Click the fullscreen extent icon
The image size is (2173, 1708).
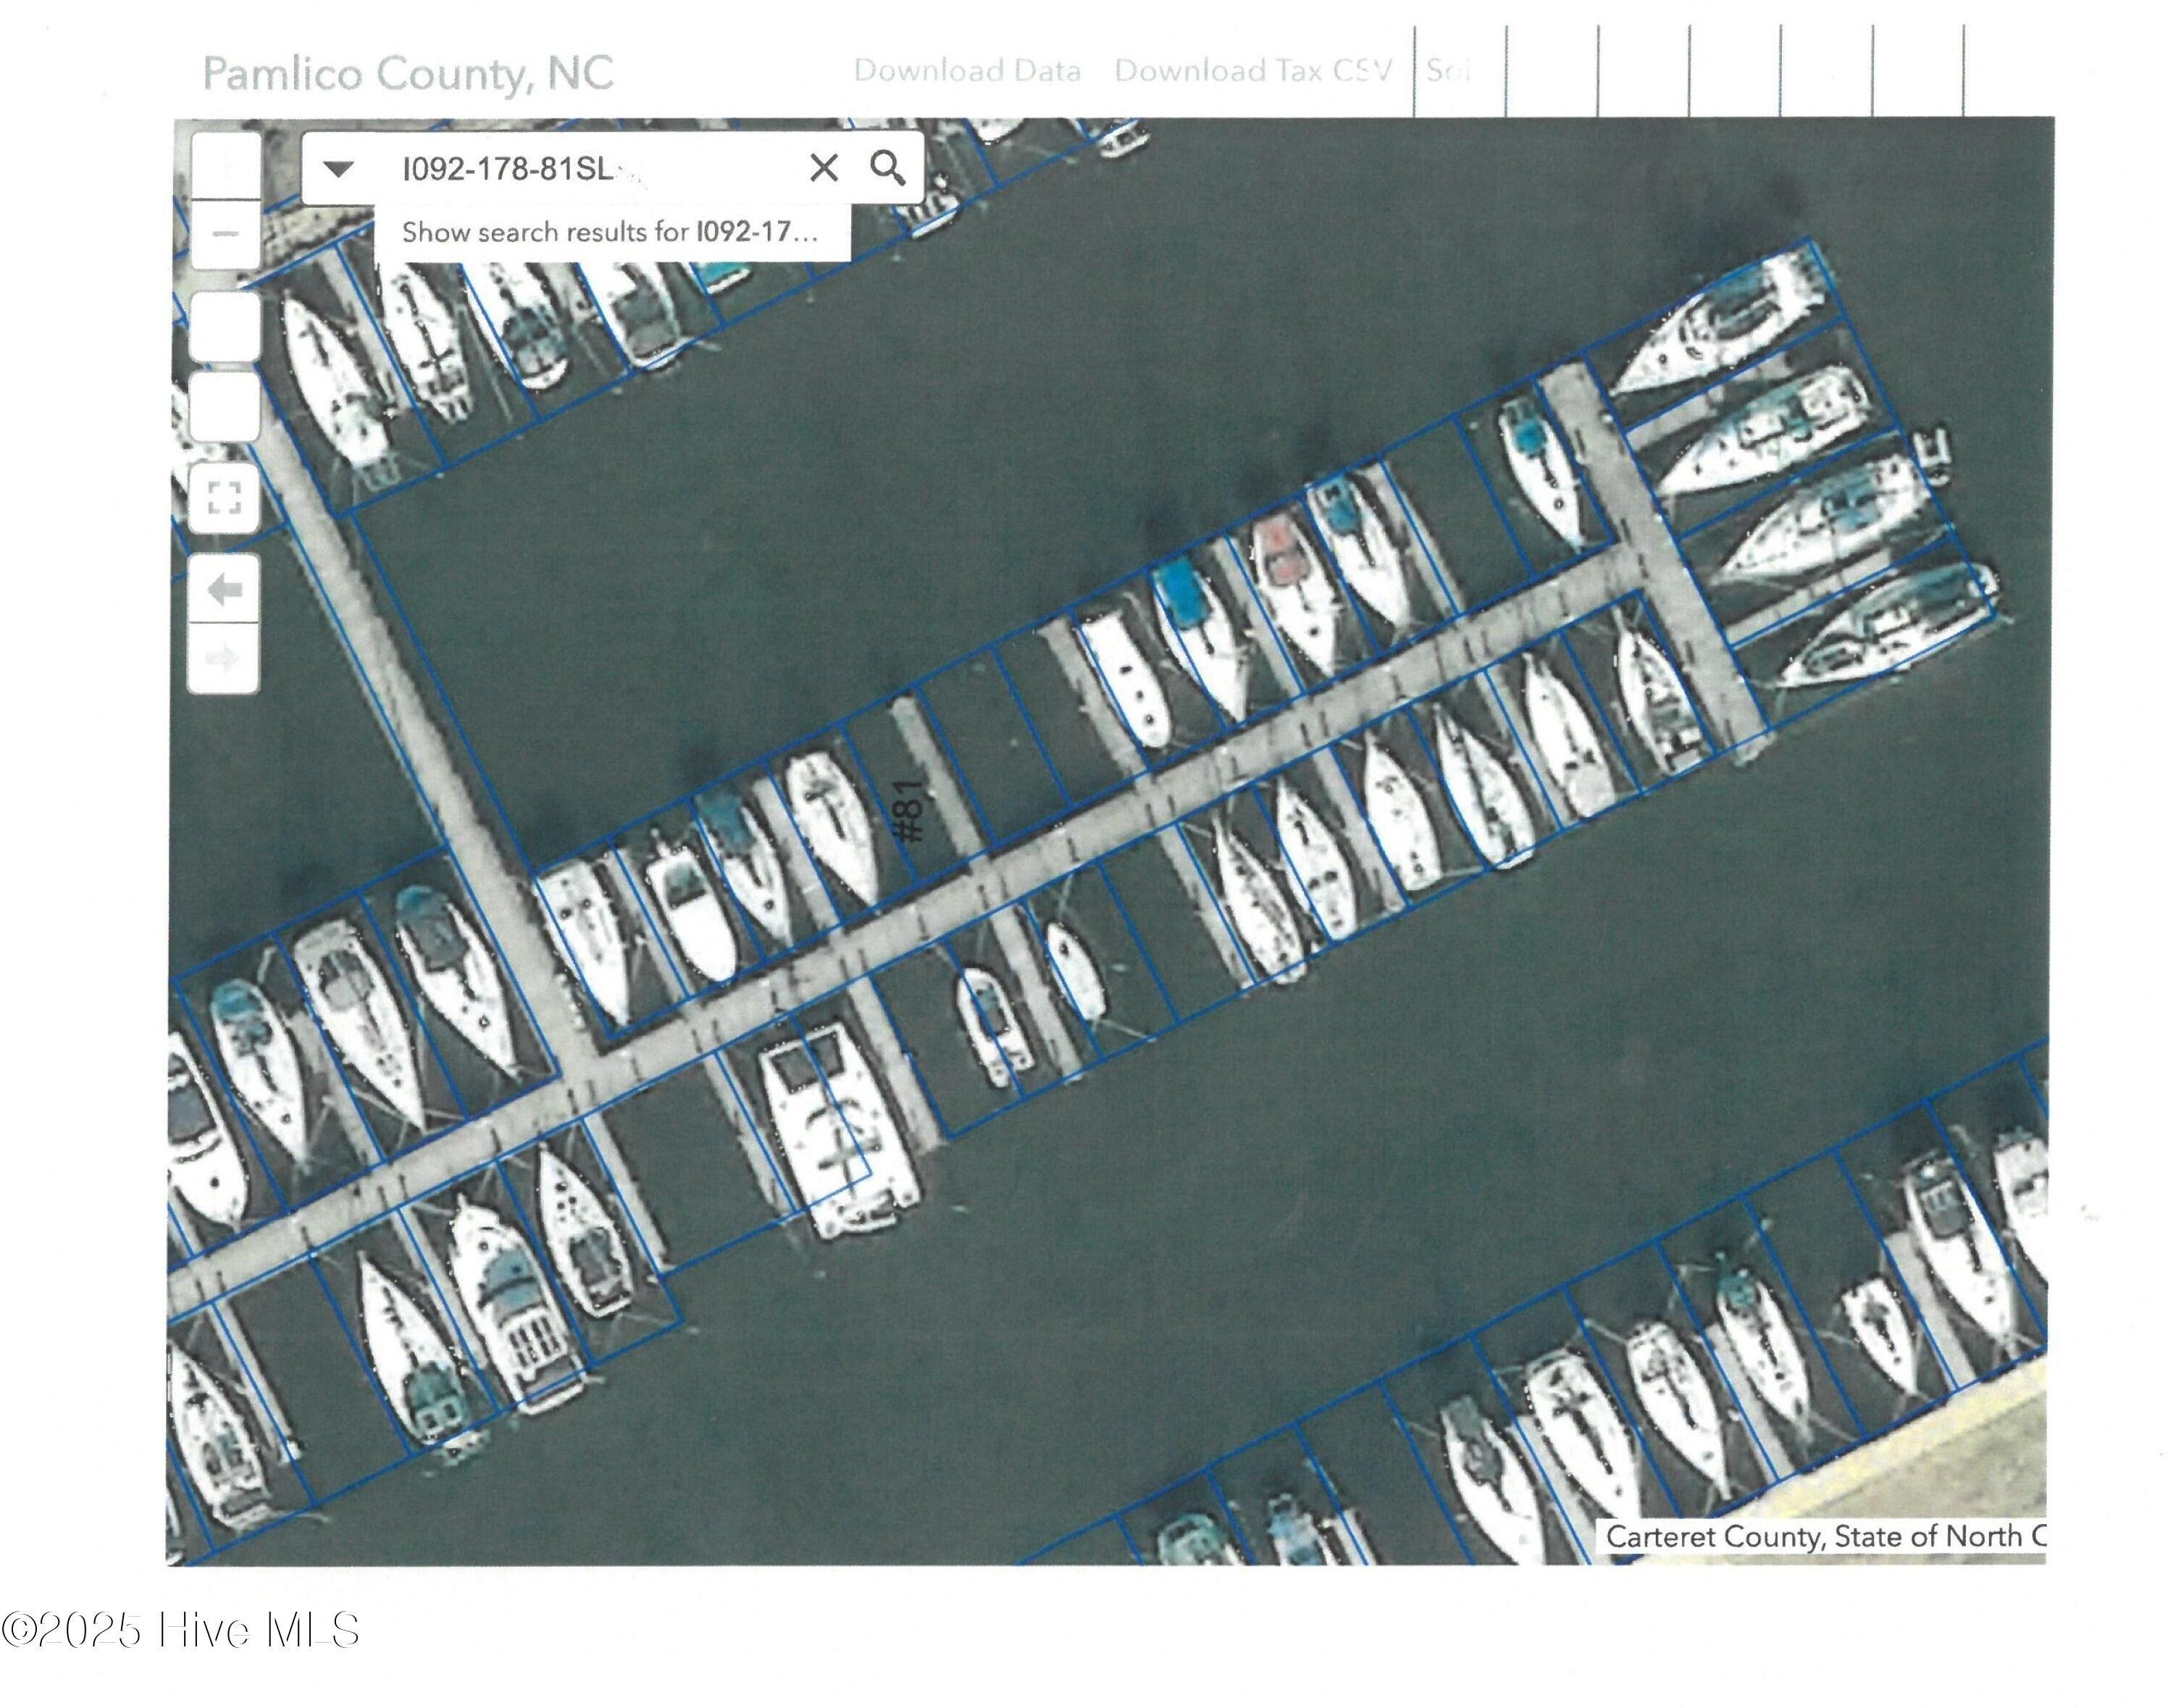225,497
